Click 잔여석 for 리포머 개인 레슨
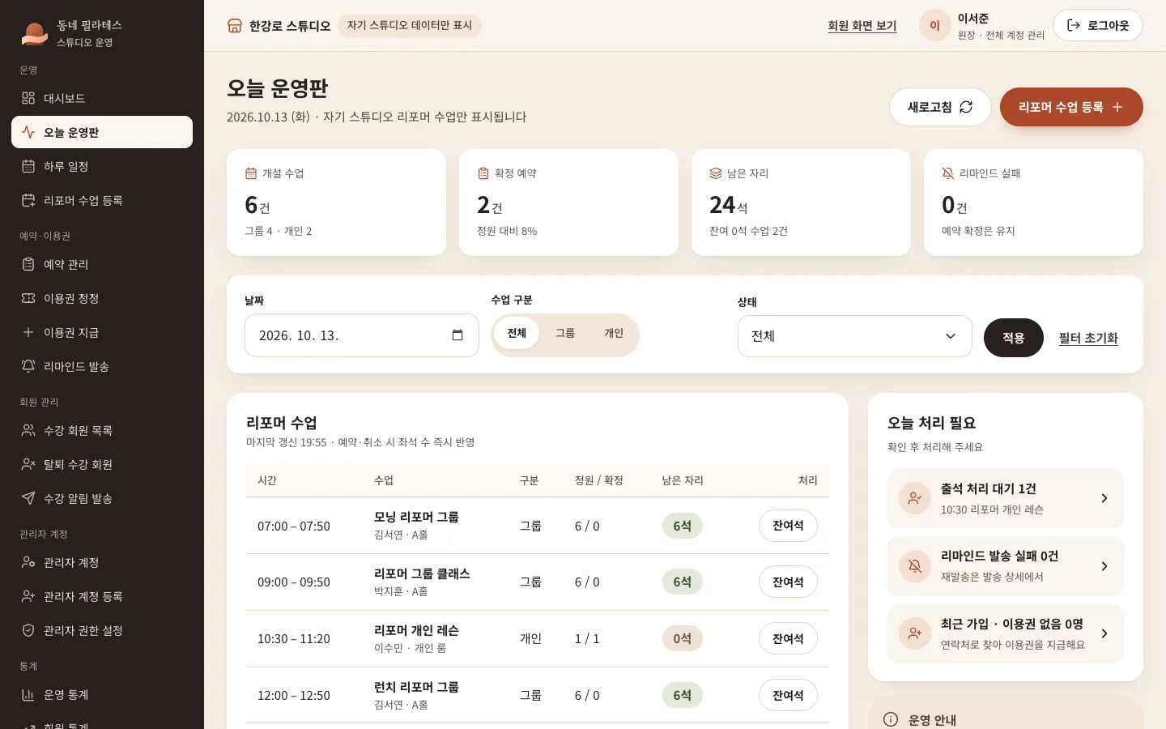1166x729 pixels. point(788,639)
